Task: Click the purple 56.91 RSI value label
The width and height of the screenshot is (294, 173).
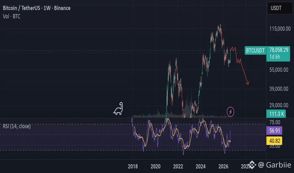Action: [x=274, y=131]
